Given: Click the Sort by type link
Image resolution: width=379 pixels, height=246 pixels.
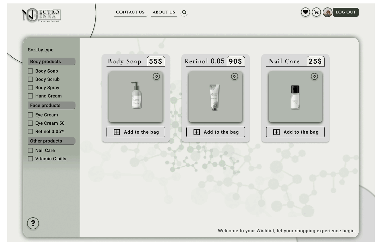Looking at the screenshot, I should pos(40,50).
